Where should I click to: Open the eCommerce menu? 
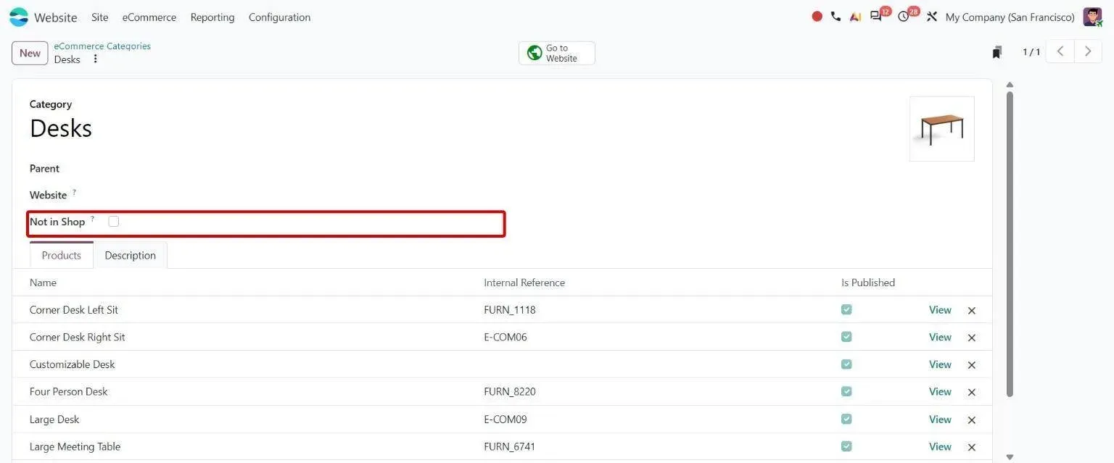click(x=149, y=17)
